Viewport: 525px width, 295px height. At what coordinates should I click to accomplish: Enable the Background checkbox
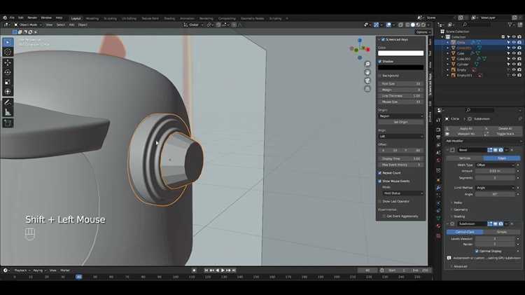(x=379, y=76)
